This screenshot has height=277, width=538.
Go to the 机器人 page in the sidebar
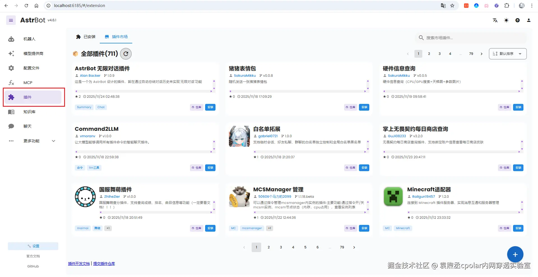click(x=33, y=39)
